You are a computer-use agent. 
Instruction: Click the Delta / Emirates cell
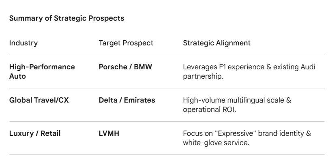[127, 100]
